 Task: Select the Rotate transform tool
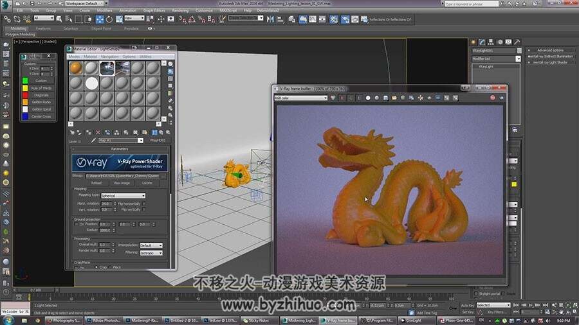[109, 19]
